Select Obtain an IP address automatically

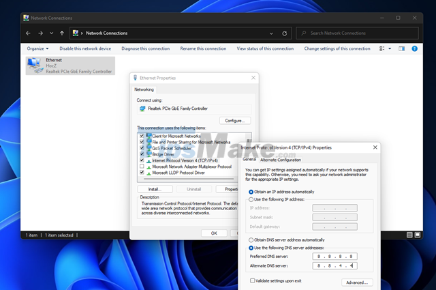tap(251, 192)
